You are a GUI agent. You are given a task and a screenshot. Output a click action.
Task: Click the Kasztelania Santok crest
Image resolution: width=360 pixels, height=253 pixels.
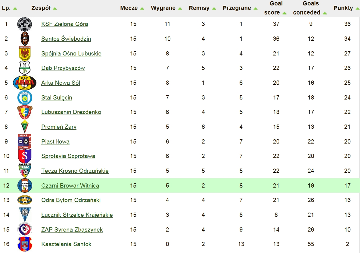coord(25,244)
